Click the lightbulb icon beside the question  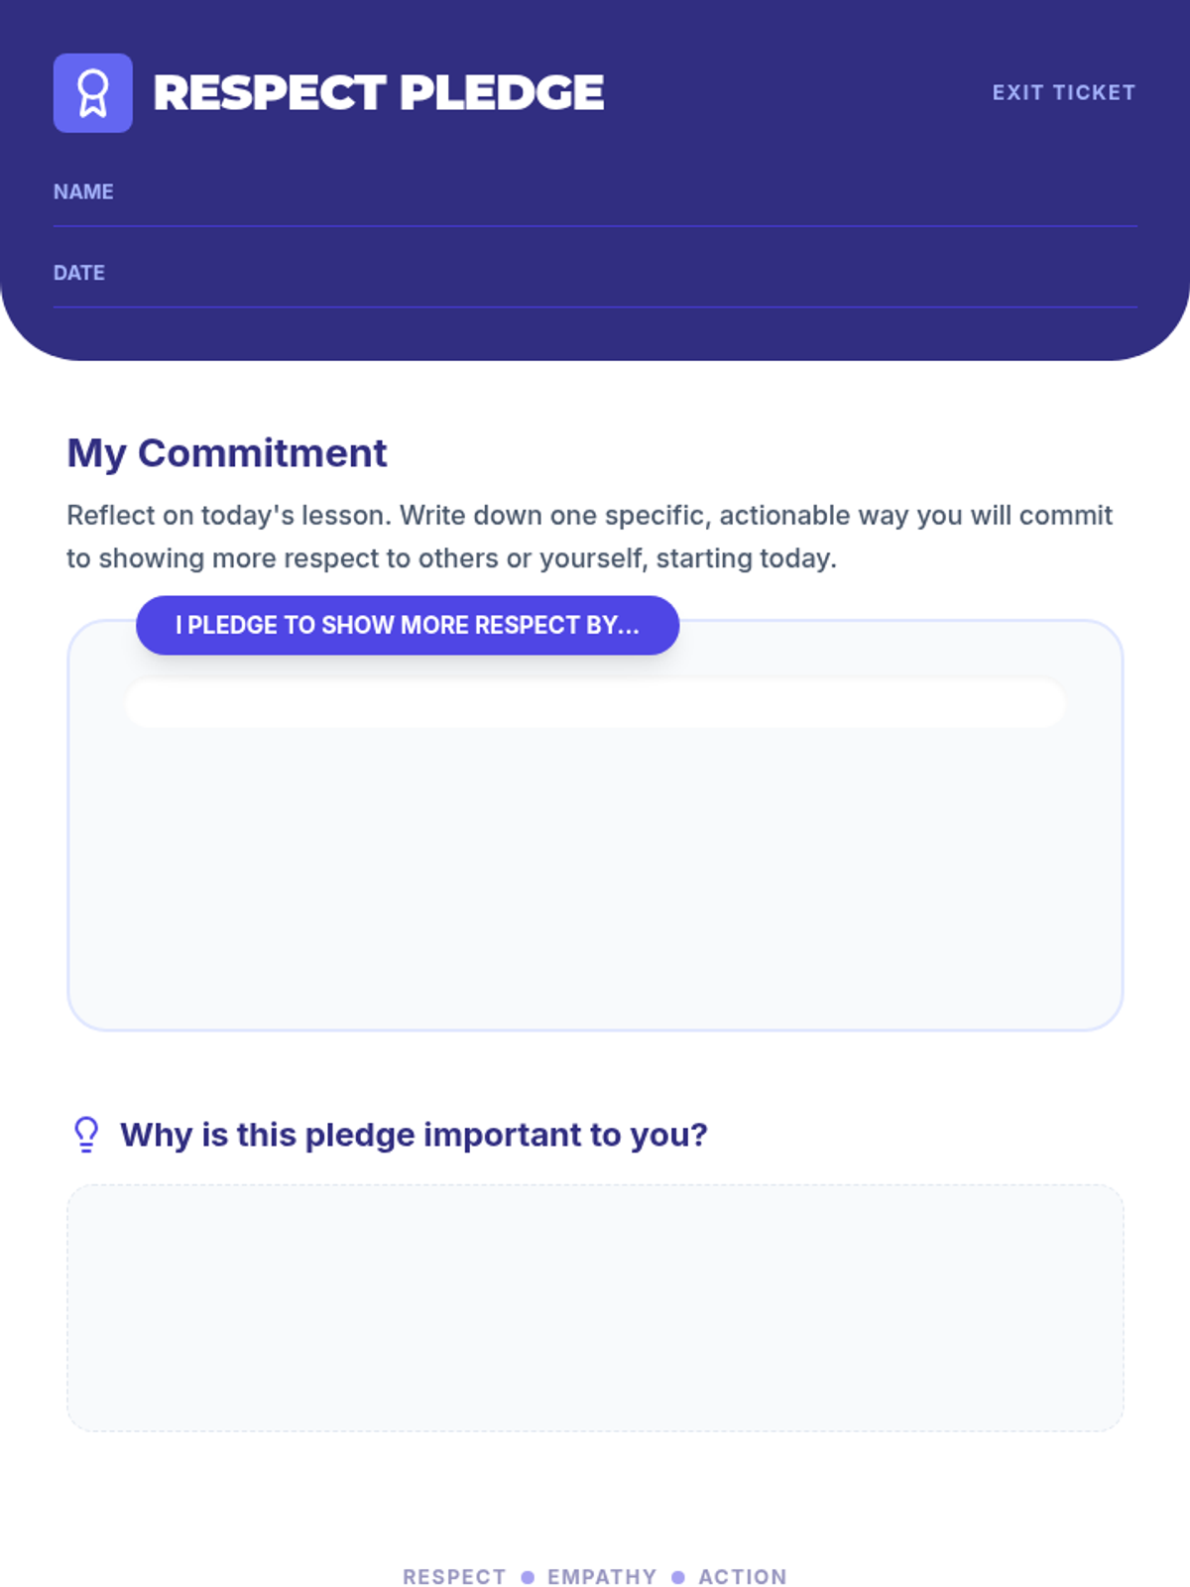click(x=86, y=1135)
